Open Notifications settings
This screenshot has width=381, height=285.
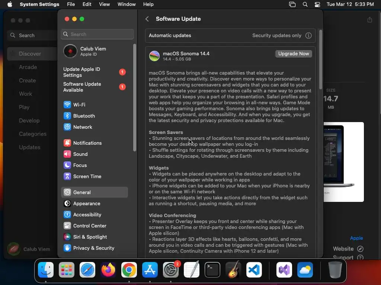(x=94, y=143)
